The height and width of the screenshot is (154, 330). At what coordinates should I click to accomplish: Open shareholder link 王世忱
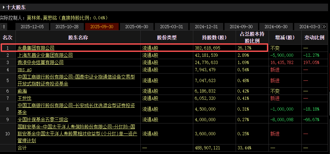[24, 98]
